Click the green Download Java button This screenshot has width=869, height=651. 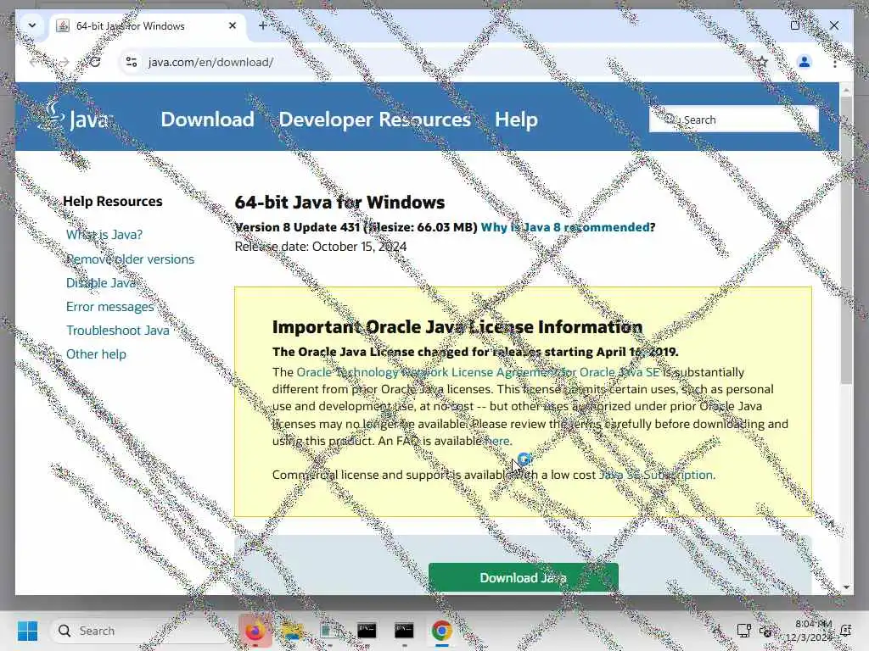523,578
